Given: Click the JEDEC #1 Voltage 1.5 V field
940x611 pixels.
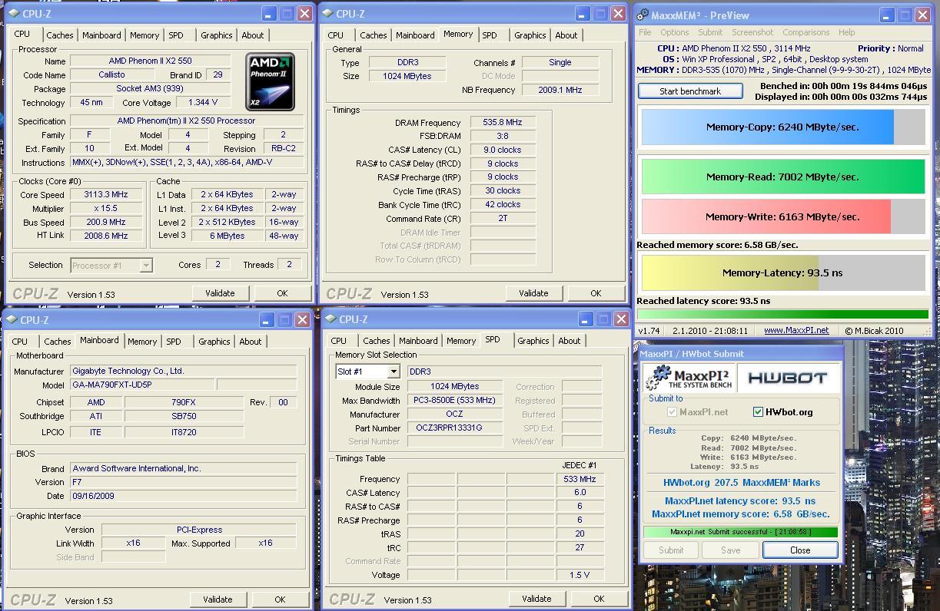Looking at the screenshot, I should coord(580,575).
